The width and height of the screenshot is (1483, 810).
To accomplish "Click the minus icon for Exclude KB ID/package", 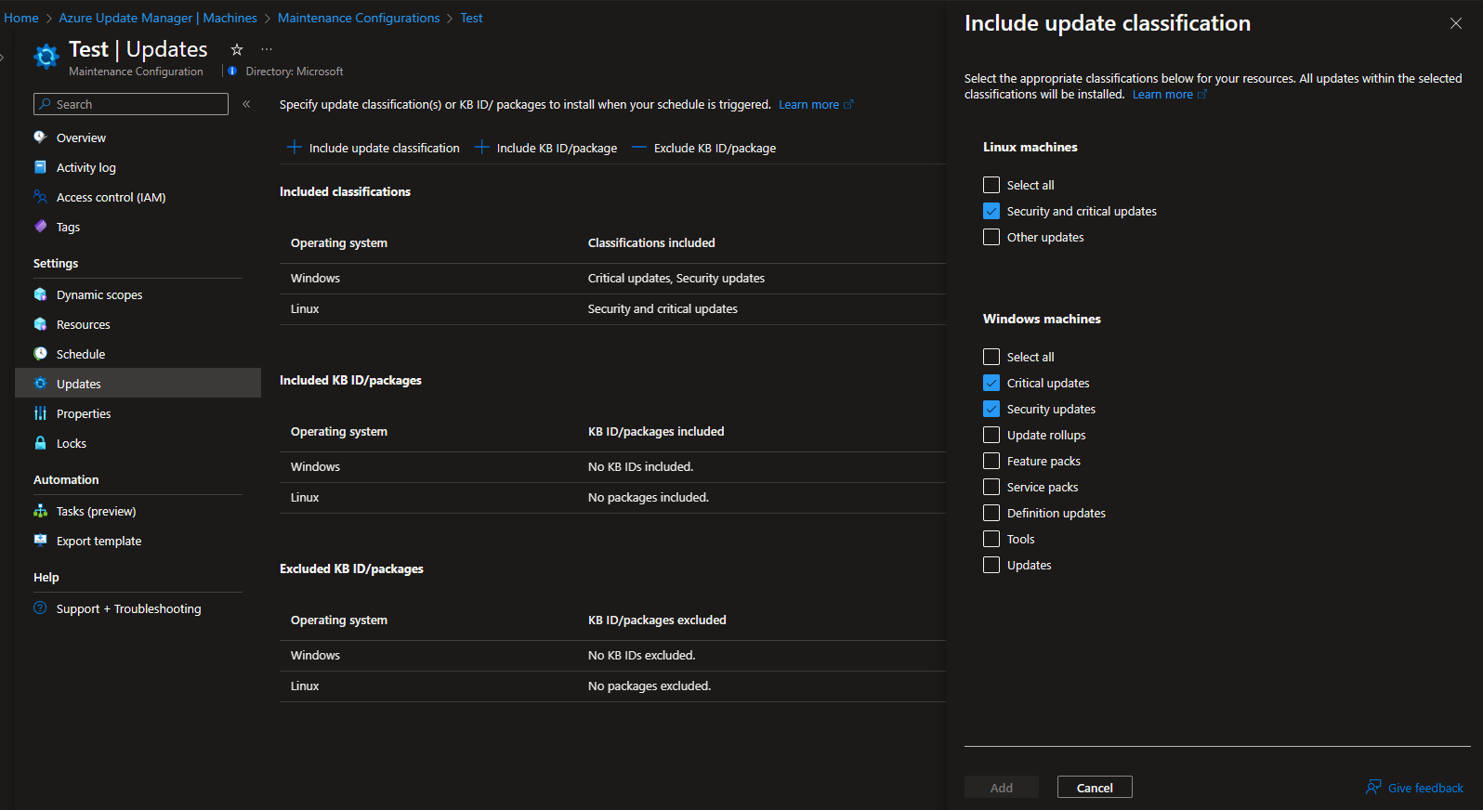I will point(638,148).
